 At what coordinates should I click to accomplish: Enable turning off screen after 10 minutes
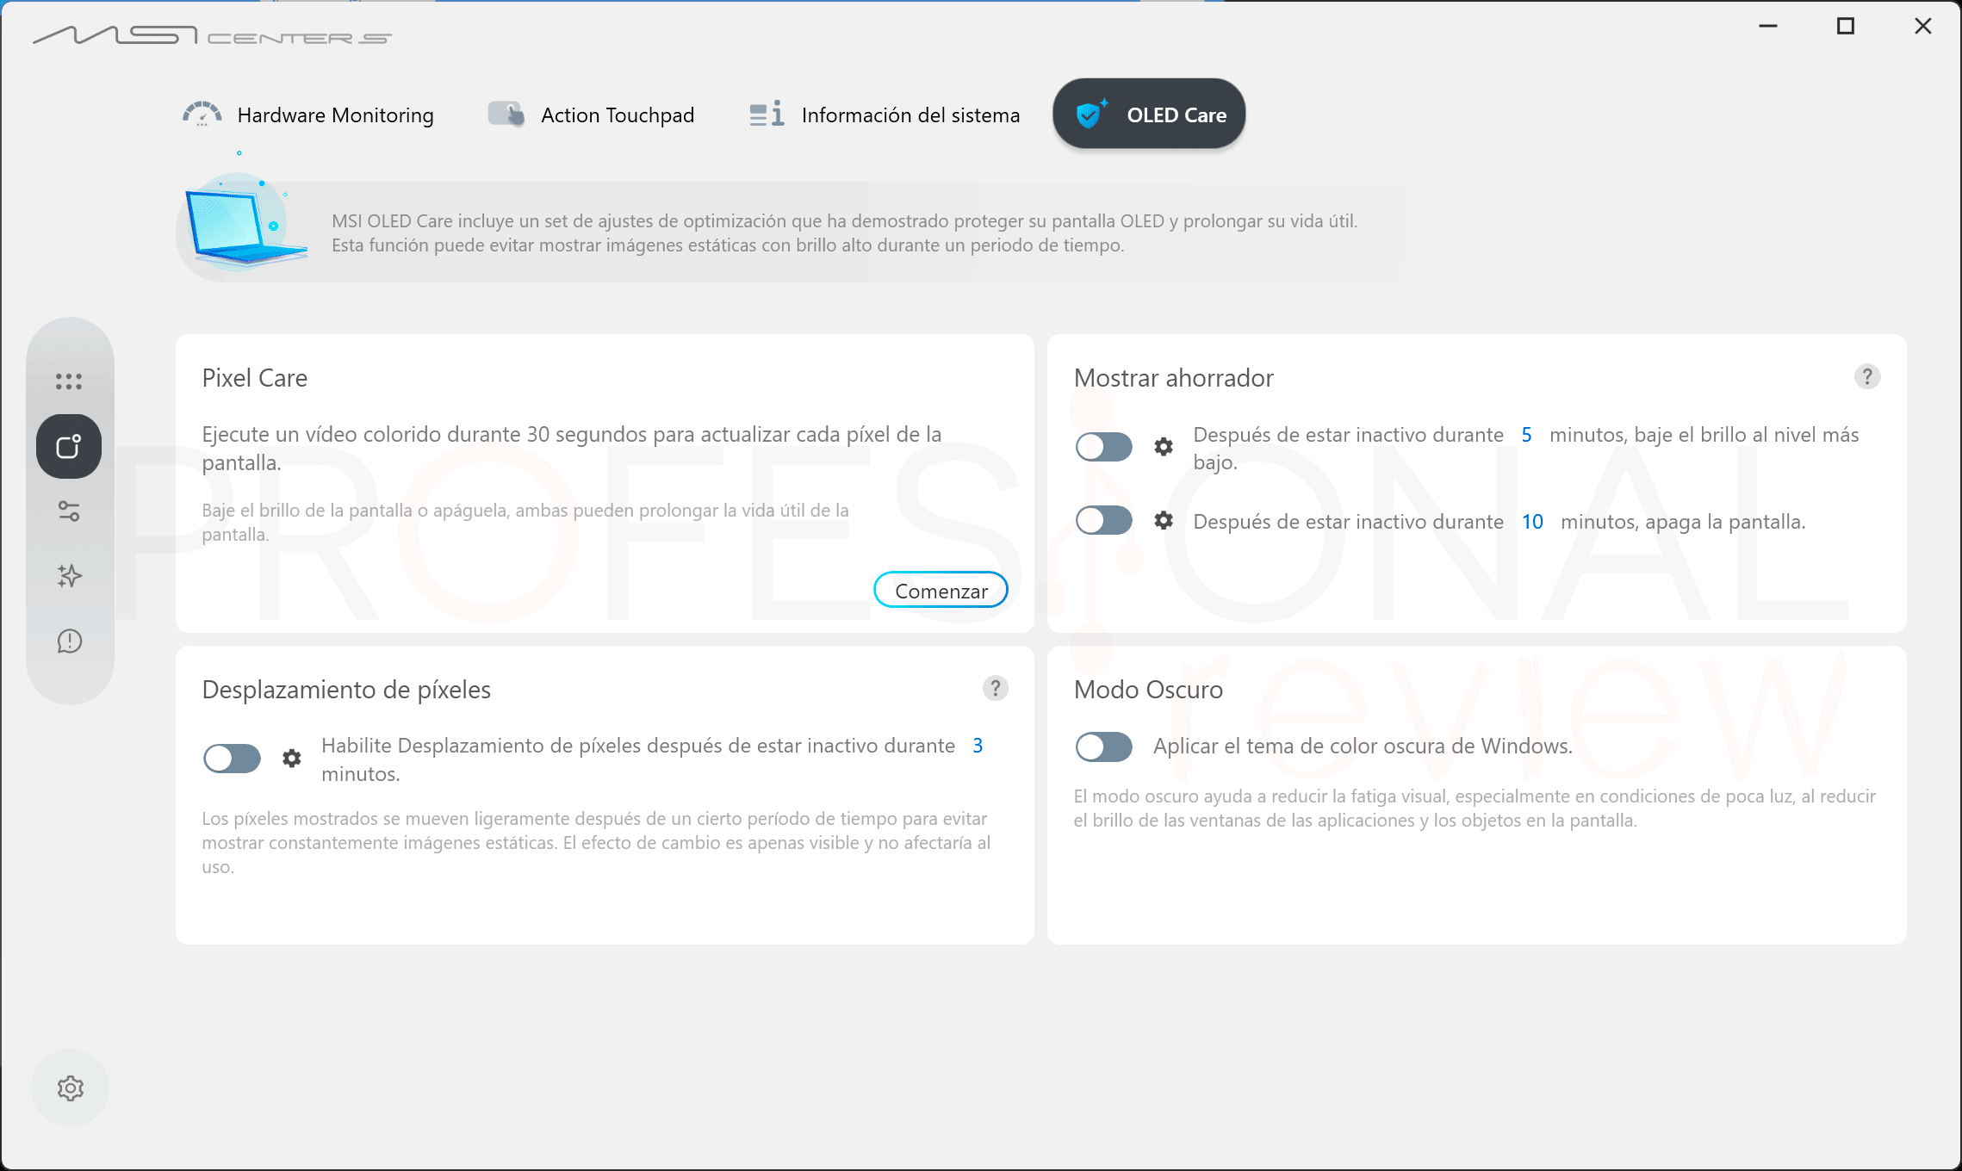[1103, 520]
